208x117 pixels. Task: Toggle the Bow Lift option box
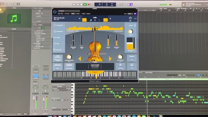(x=121, y=67)
